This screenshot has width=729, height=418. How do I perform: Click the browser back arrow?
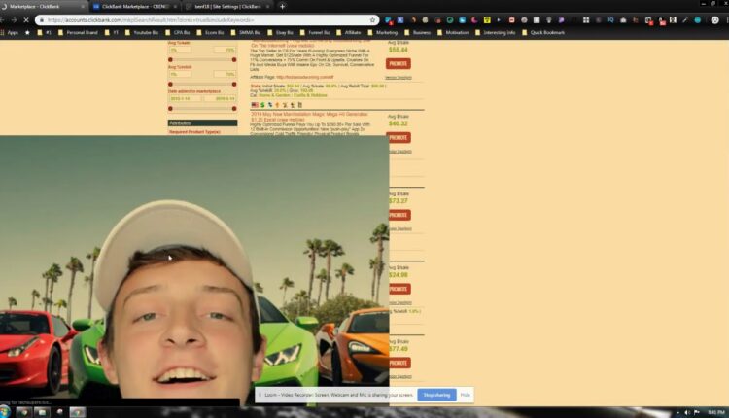(x=7, y=19)
